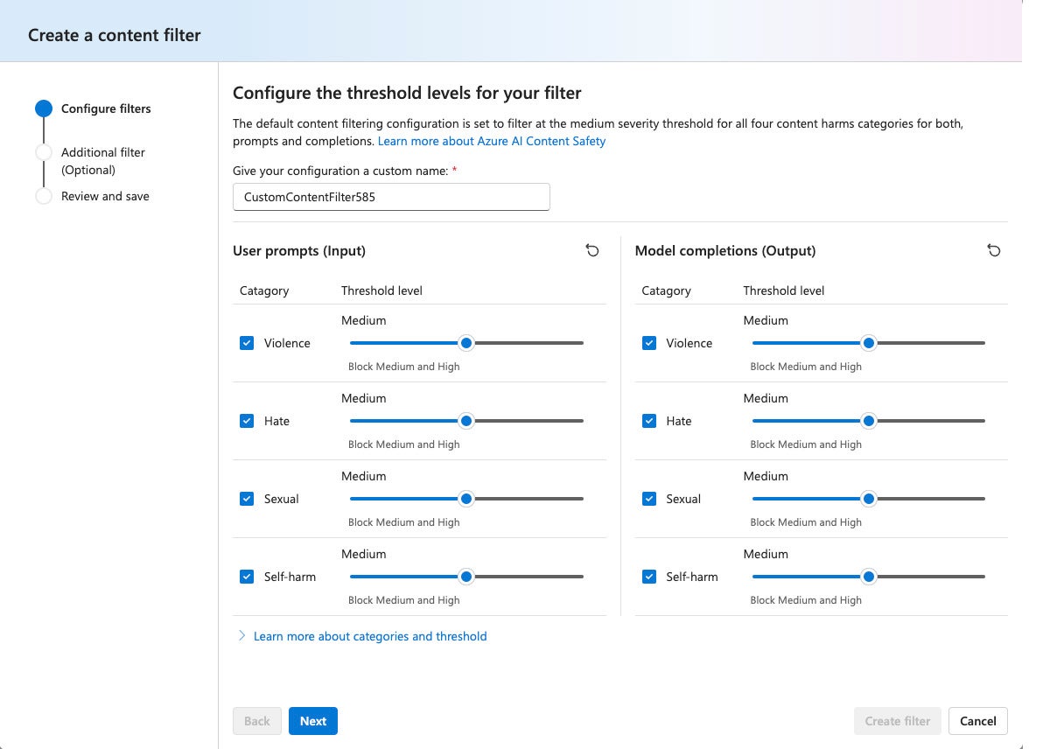Screen dimensions: 1050x749
Task: Uncheck the output Sexual checkbox
Action: 649,499
